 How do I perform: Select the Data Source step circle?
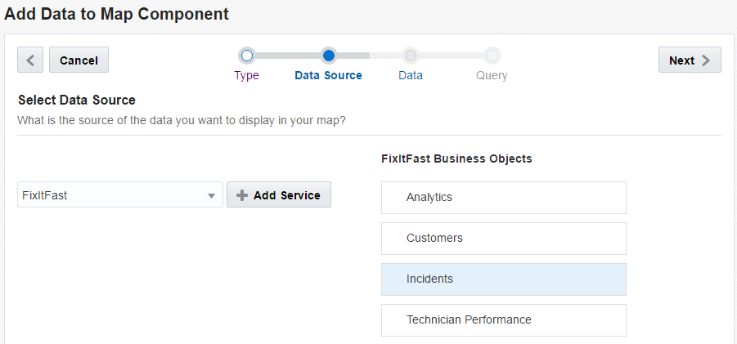click(329, 56)
